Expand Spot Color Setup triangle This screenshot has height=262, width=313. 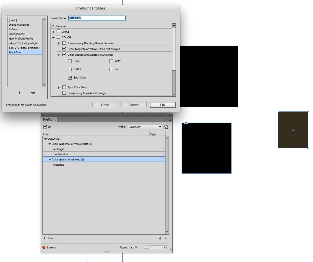click(59, 87)
